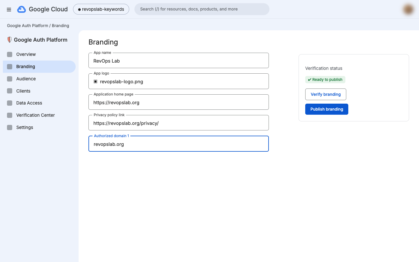Go to the Audience section
This screenshot has width=419, height=262.
tap(39, 79)
